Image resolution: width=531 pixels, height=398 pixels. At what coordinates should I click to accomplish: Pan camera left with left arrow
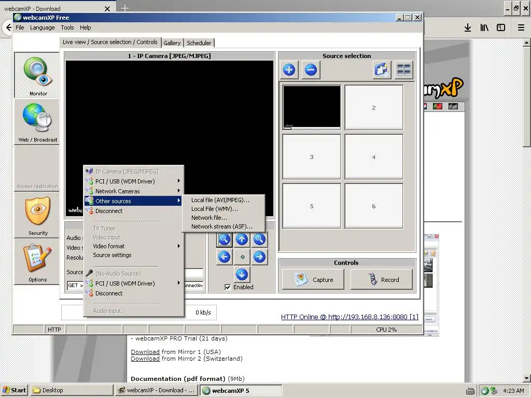[224, 257]
